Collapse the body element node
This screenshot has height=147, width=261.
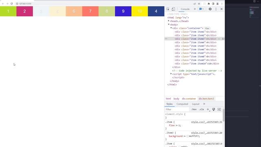point(168,24)
